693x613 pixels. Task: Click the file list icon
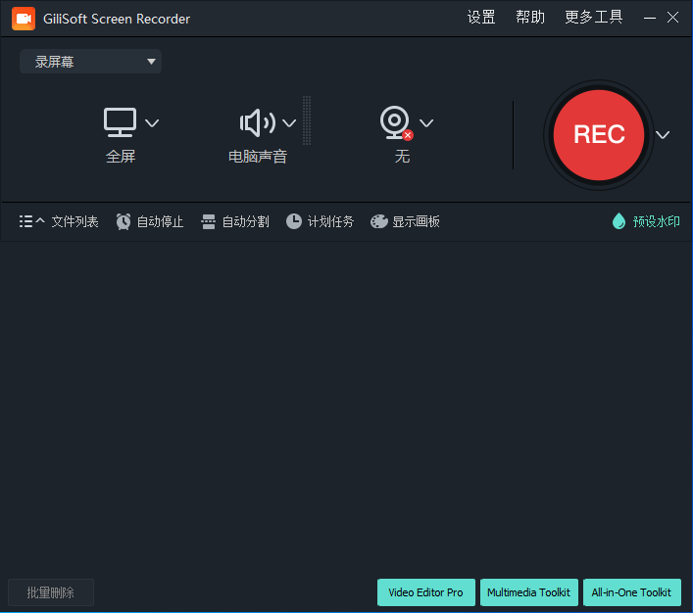(x=25, y=221)
